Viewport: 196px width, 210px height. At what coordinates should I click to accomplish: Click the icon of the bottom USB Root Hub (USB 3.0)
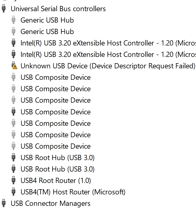14,169
